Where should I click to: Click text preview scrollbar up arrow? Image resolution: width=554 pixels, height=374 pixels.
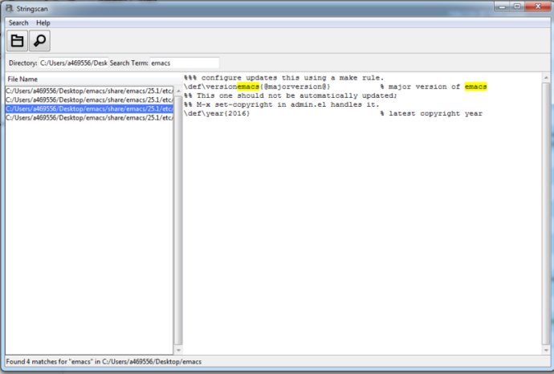point(546,78)
